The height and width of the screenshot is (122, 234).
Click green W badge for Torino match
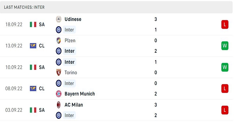[225, 67]
